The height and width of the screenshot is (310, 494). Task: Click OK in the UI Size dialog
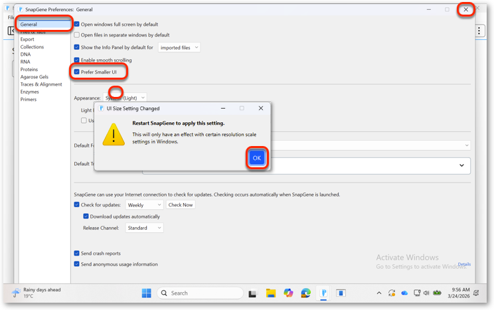256,158
